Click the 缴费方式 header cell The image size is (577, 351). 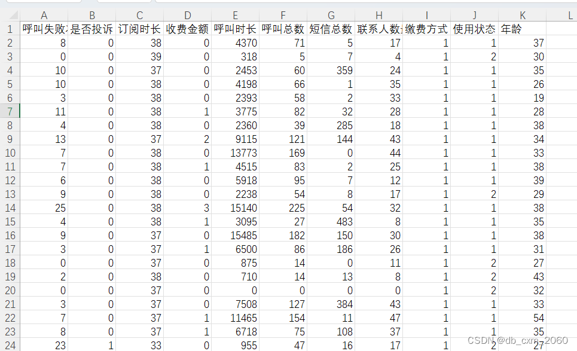point(426,29)
